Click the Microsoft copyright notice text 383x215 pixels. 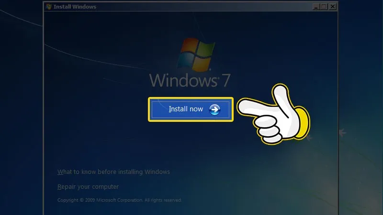click(119, 200)
